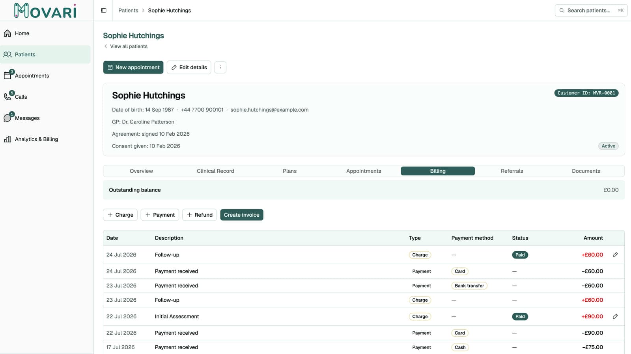Edit the Initial Assessment charge
Image resolution: width=631 pixels, height=354 pixels.
[x=615, y=317]
